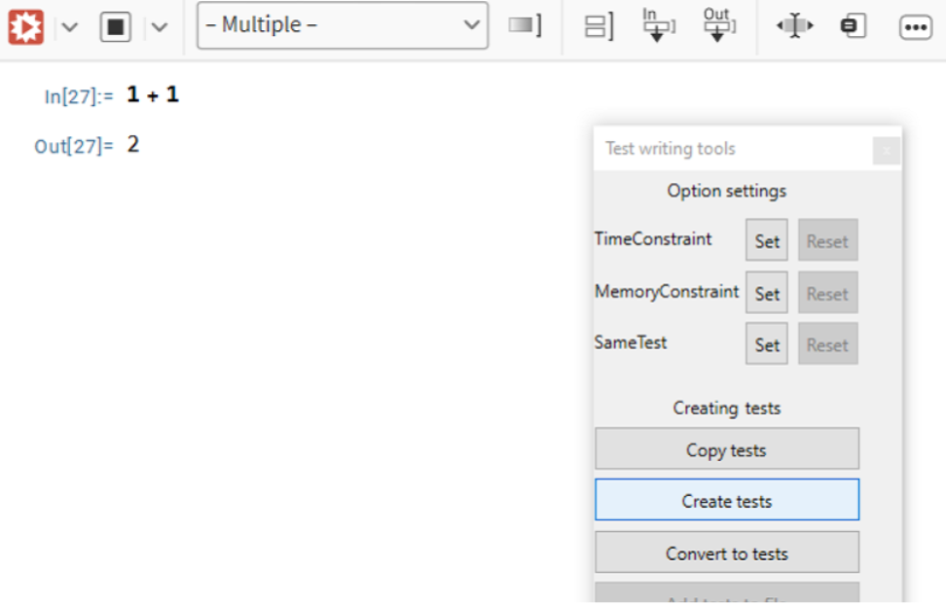
Task: Click the cell bracket style icon
Action: [525, 25]
